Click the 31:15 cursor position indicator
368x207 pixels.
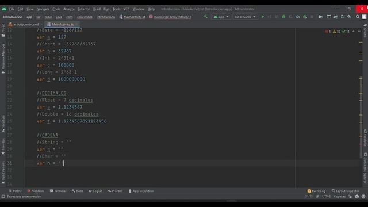tap(309, 197)
